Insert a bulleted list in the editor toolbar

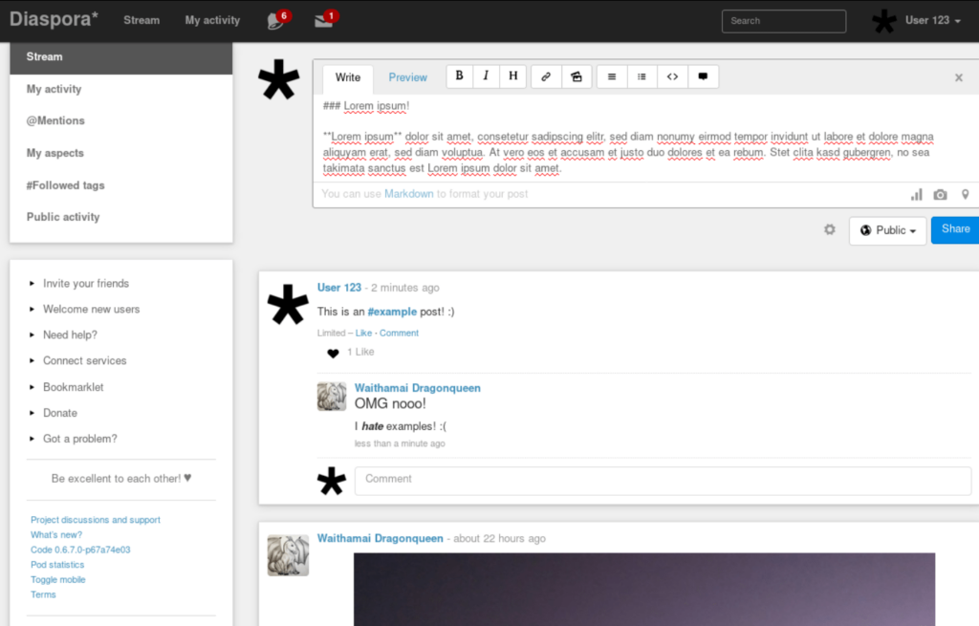point(642,76)
